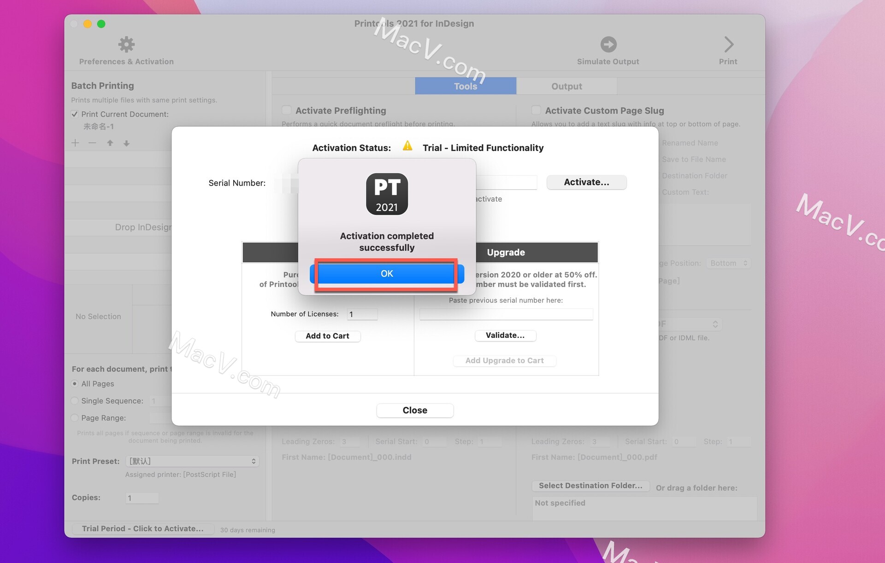
Task: Click the Not specified destination folder area
Action: coord(644,508)
